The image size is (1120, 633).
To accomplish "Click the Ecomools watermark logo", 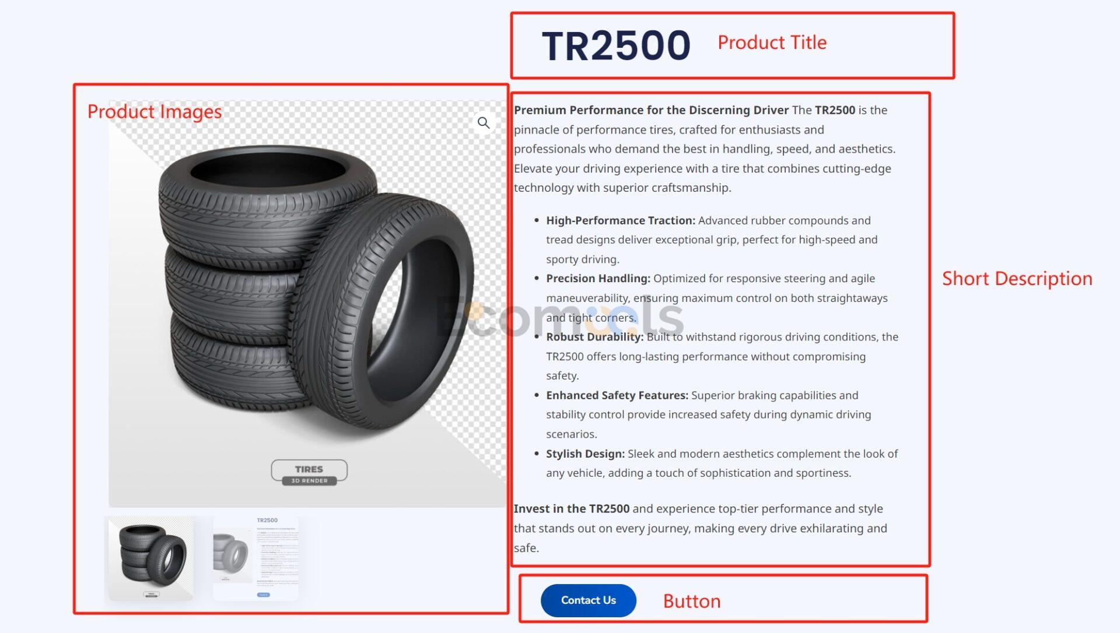I will (560, 318).
